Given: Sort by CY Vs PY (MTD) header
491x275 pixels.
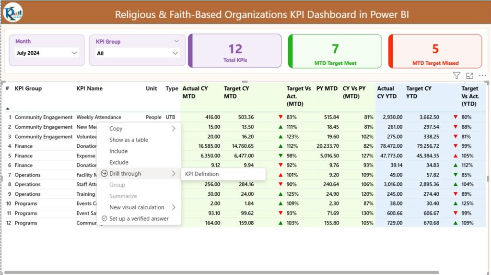Looking at the screenshot, I should point(354,92).
